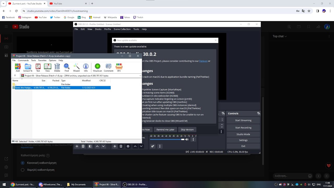The image size is (334, 188).
Task: Select Κανονική καθυστέρηση radio button
Action: point(23,163)
